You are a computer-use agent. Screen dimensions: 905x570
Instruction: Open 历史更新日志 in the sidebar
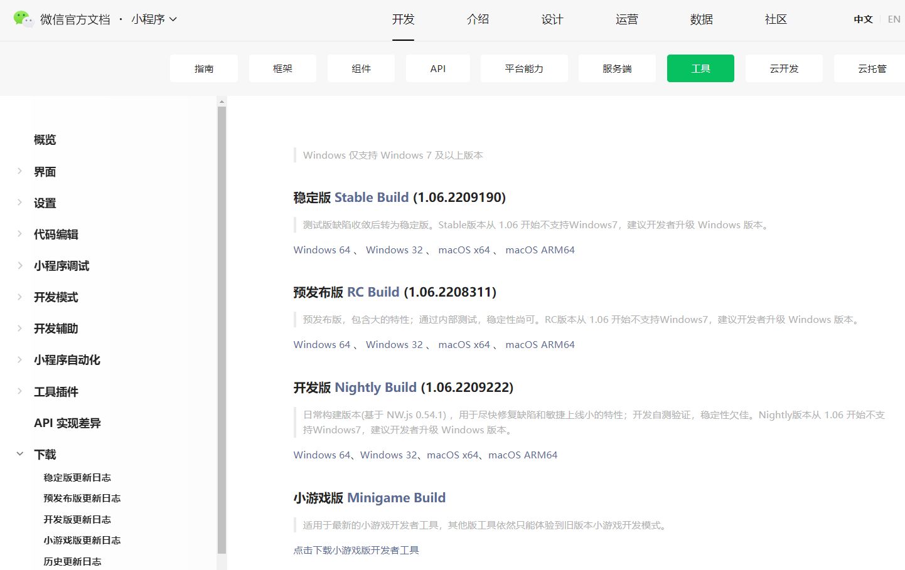(72, 561)
